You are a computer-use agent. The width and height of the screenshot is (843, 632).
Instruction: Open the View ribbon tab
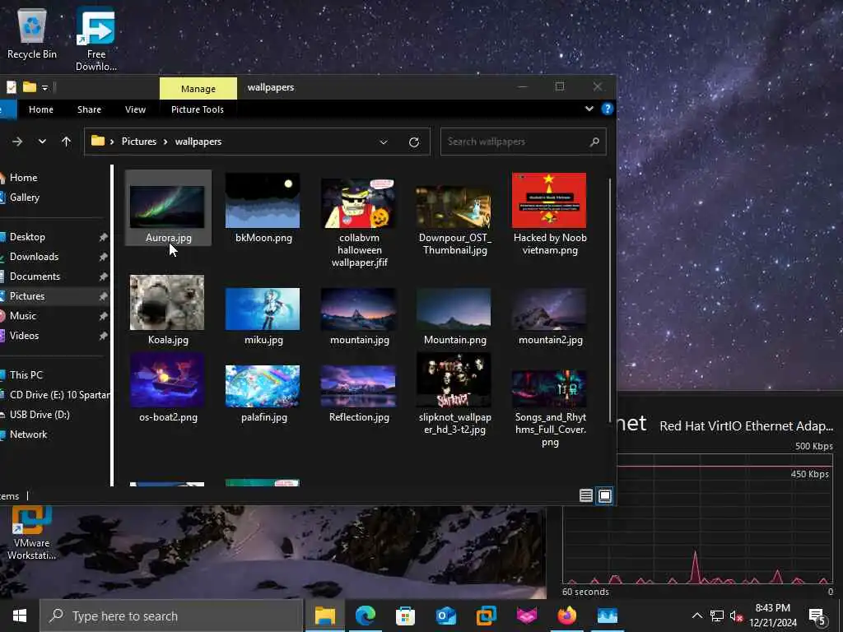tap(136, 109)
